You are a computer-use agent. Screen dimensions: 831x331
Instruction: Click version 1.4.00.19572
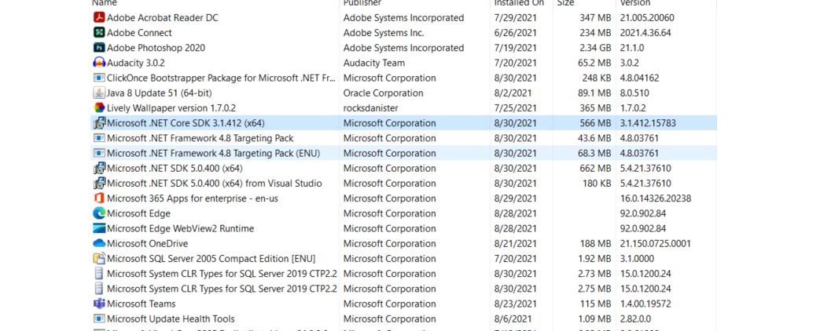645,304
